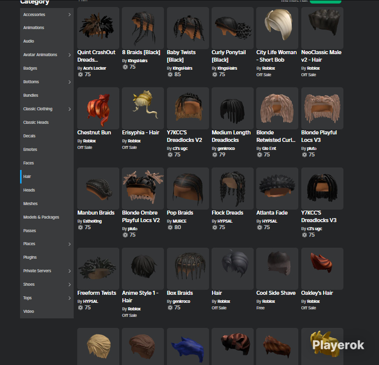Image resolution: width=379 pixels, height=365 pixels.
Task: Open Erisyphia Hair thumbnail
Action: tap(143, 108)
